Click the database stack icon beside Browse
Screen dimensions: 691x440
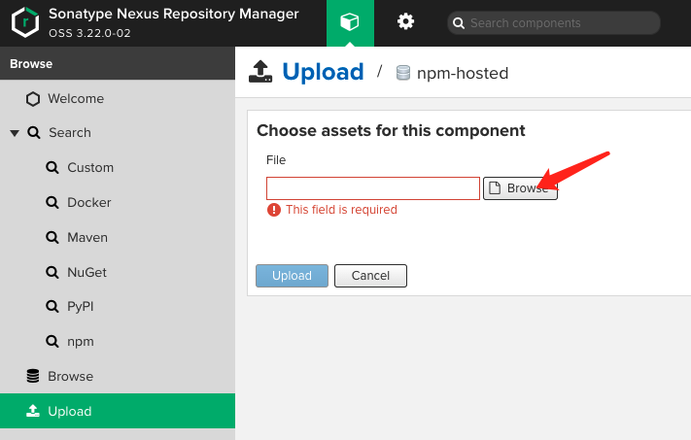[x=33, y=376]
